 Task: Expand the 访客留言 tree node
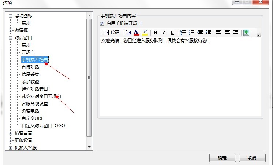(11, 133)
